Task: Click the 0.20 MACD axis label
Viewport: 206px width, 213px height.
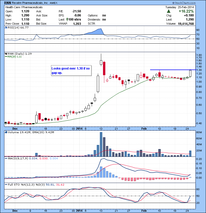Action: pyautogui.click(x=199, y=159)
